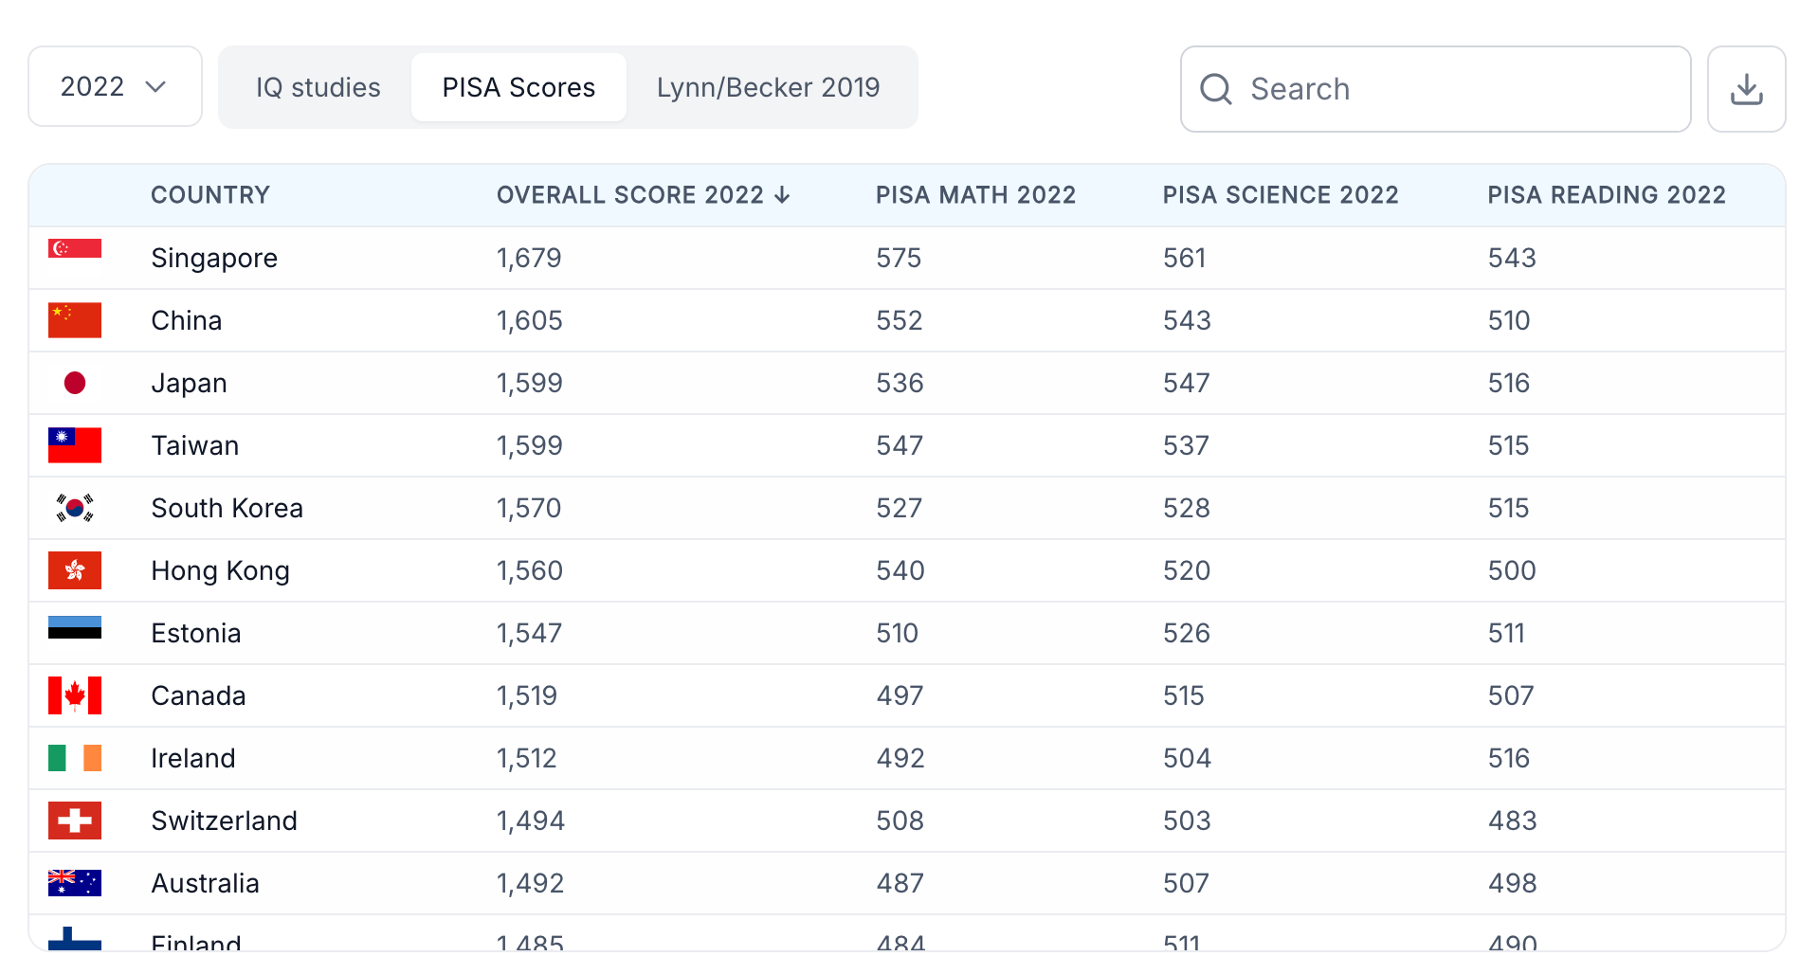The width and height of the screenshot is (1818, 974).
Task: Sort by Overall Score 2022 column
Action: 643,195
